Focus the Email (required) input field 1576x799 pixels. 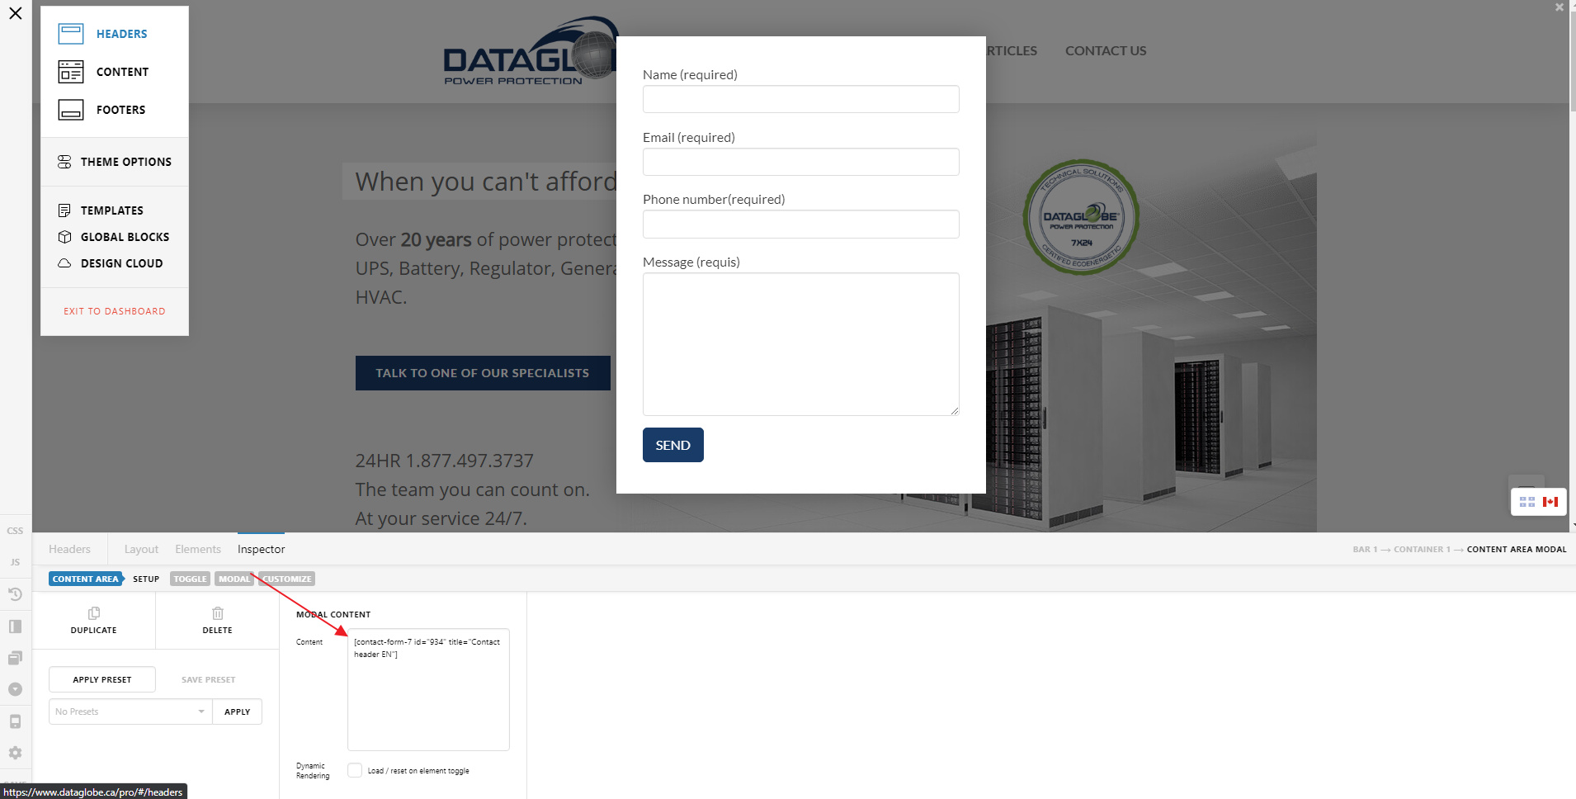pyautogui.click(x=801, y=162)
